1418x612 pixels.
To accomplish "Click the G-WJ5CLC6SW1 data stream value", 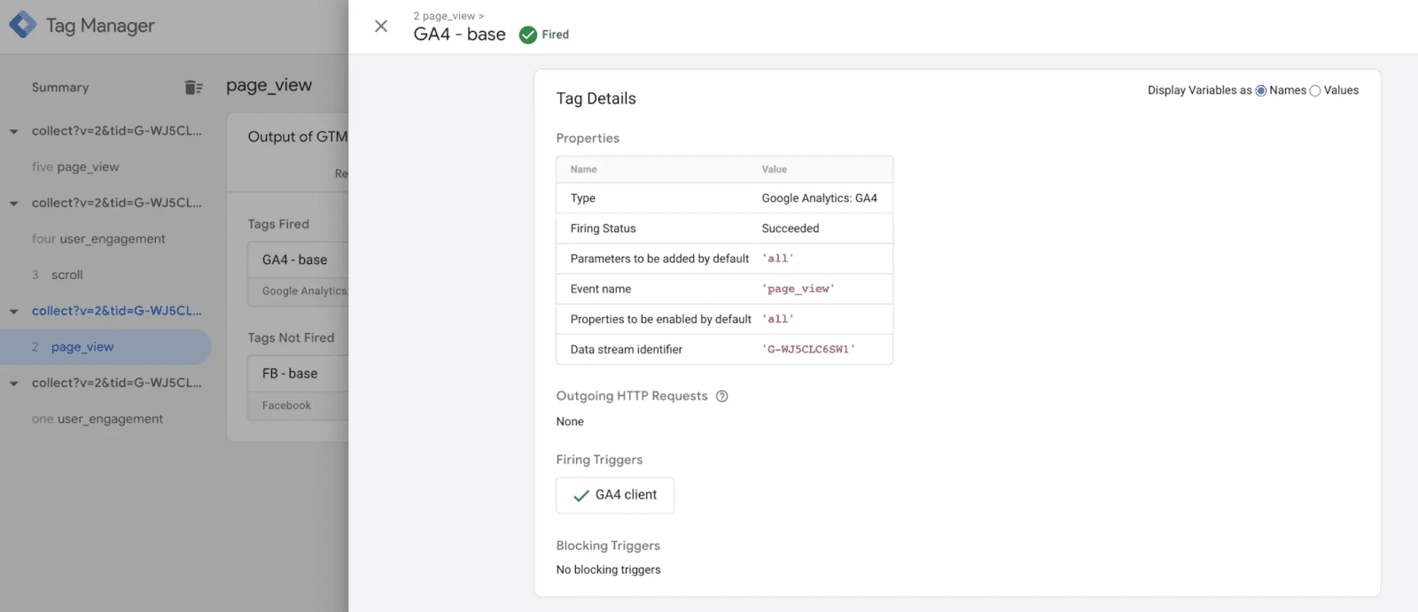I will coord(808,349).
